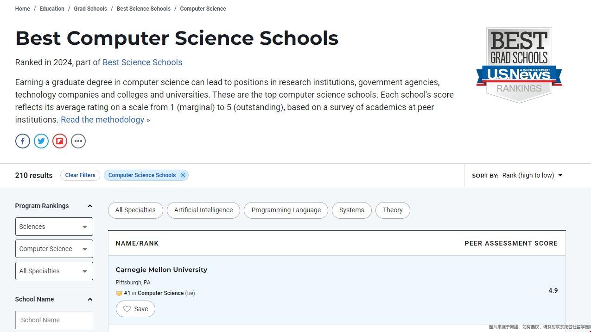Select the Programming Language specialty tab
Viewport: 591px width, 332px height.
pos(286,210)
